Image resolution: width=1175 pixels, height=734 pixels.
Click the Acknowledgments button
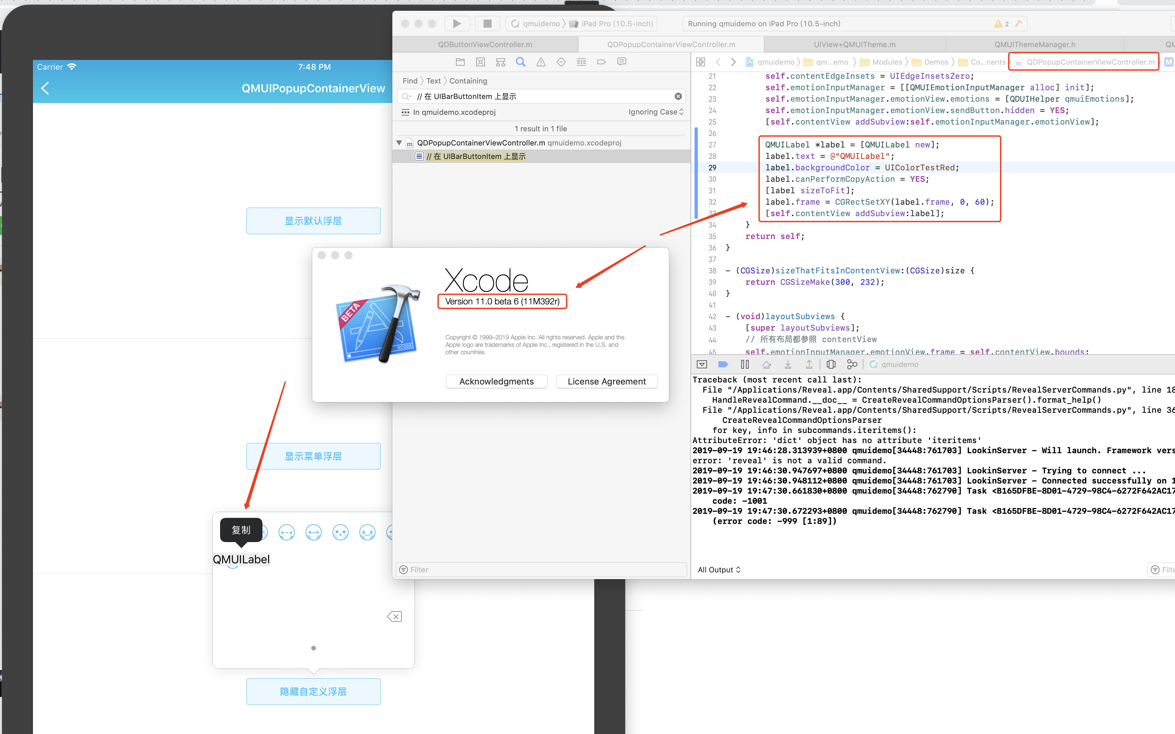coord(496,381)
